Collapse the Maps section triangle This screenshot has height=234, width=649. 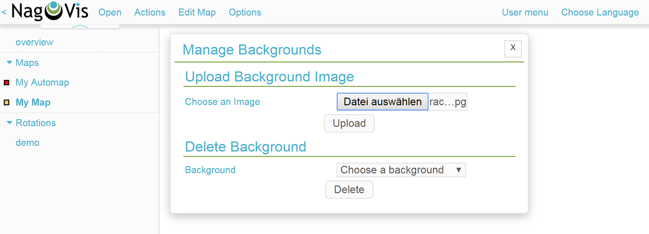click(10, 62)
